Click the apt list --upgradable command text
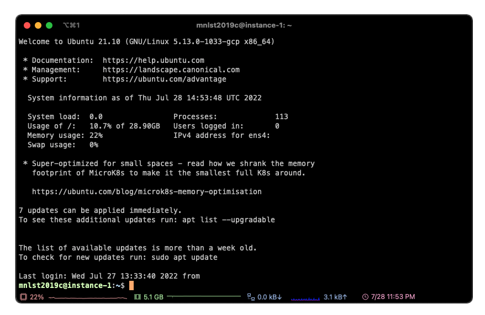485x315 pixels. tap(229, 220)
